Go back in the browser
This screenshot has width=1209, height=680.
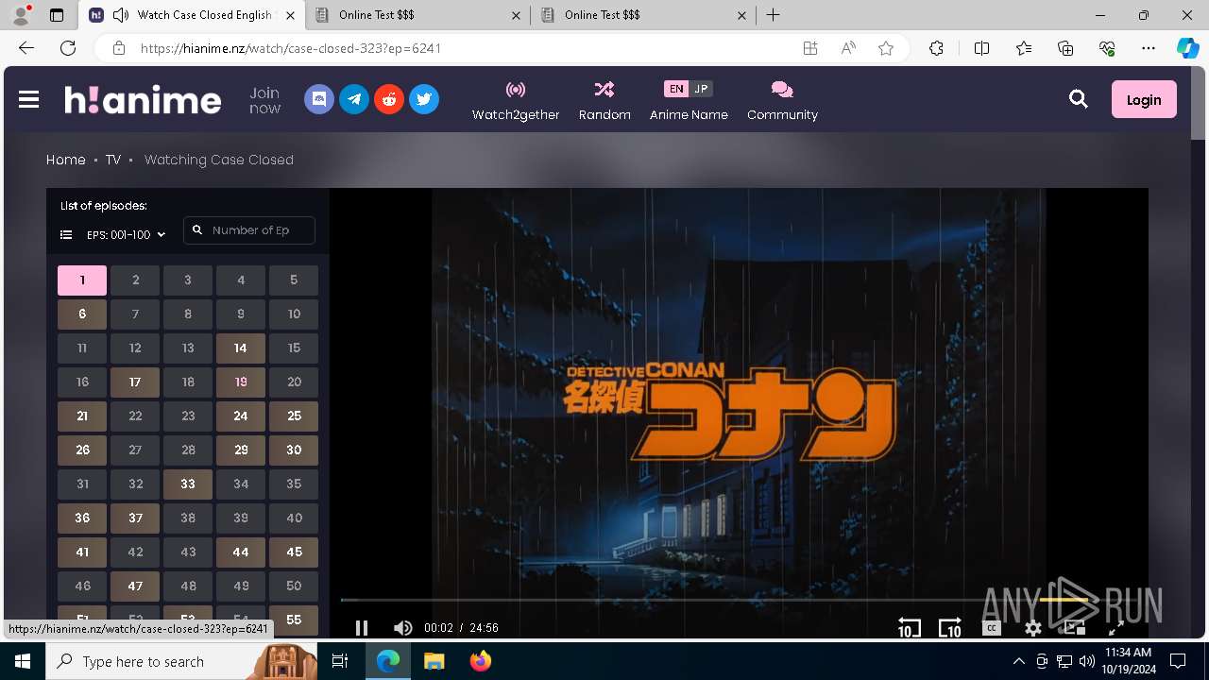26,48
